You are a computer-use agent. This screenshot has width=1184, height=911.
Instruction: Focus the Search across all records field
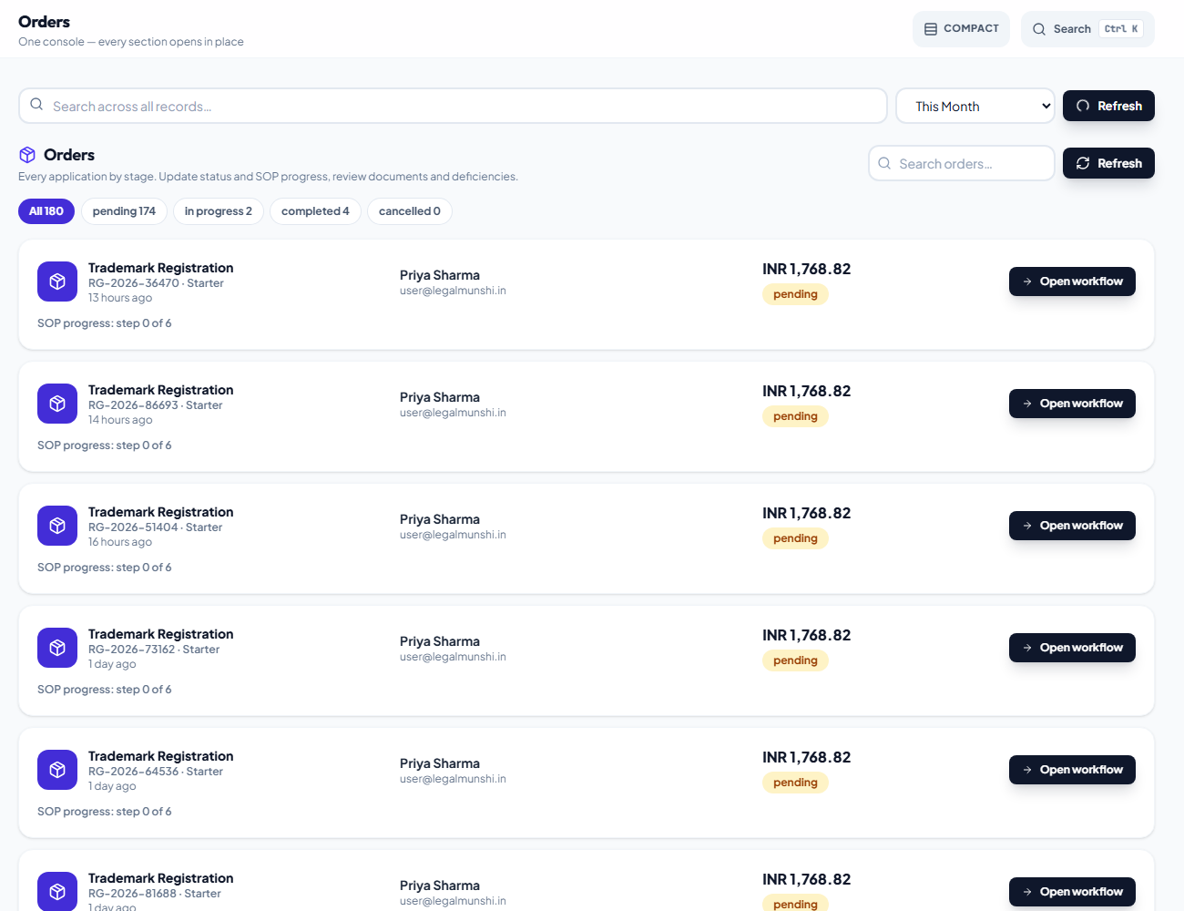coord(453,106)
